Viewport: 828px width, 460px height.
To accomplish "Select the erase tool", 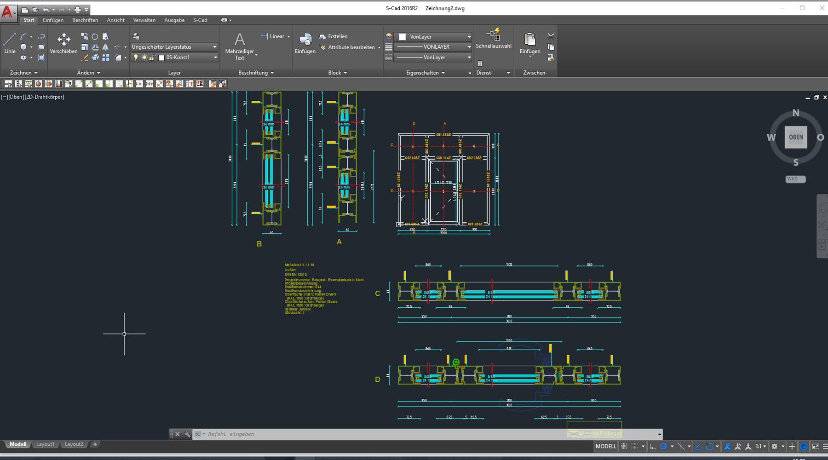I will (84, 57).
